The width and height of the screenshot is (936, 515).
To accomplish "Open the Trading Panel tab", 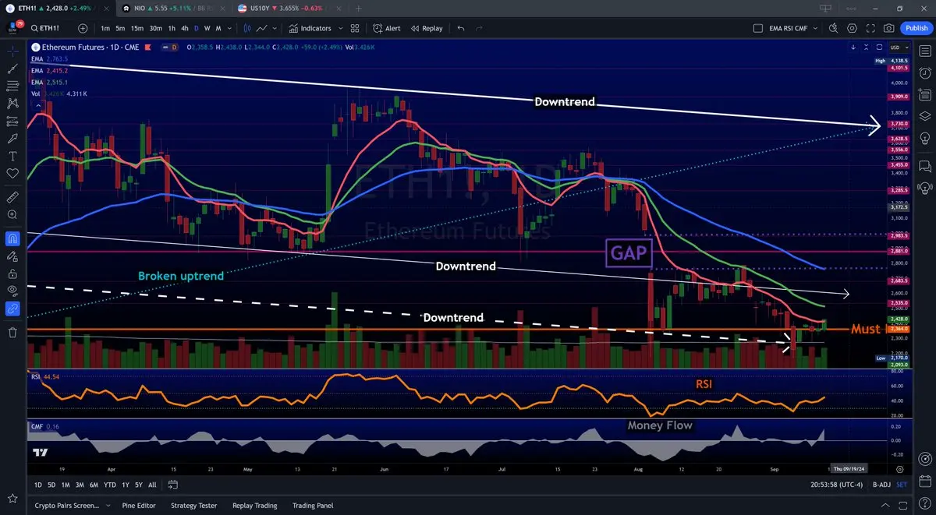I will point(313,506).
